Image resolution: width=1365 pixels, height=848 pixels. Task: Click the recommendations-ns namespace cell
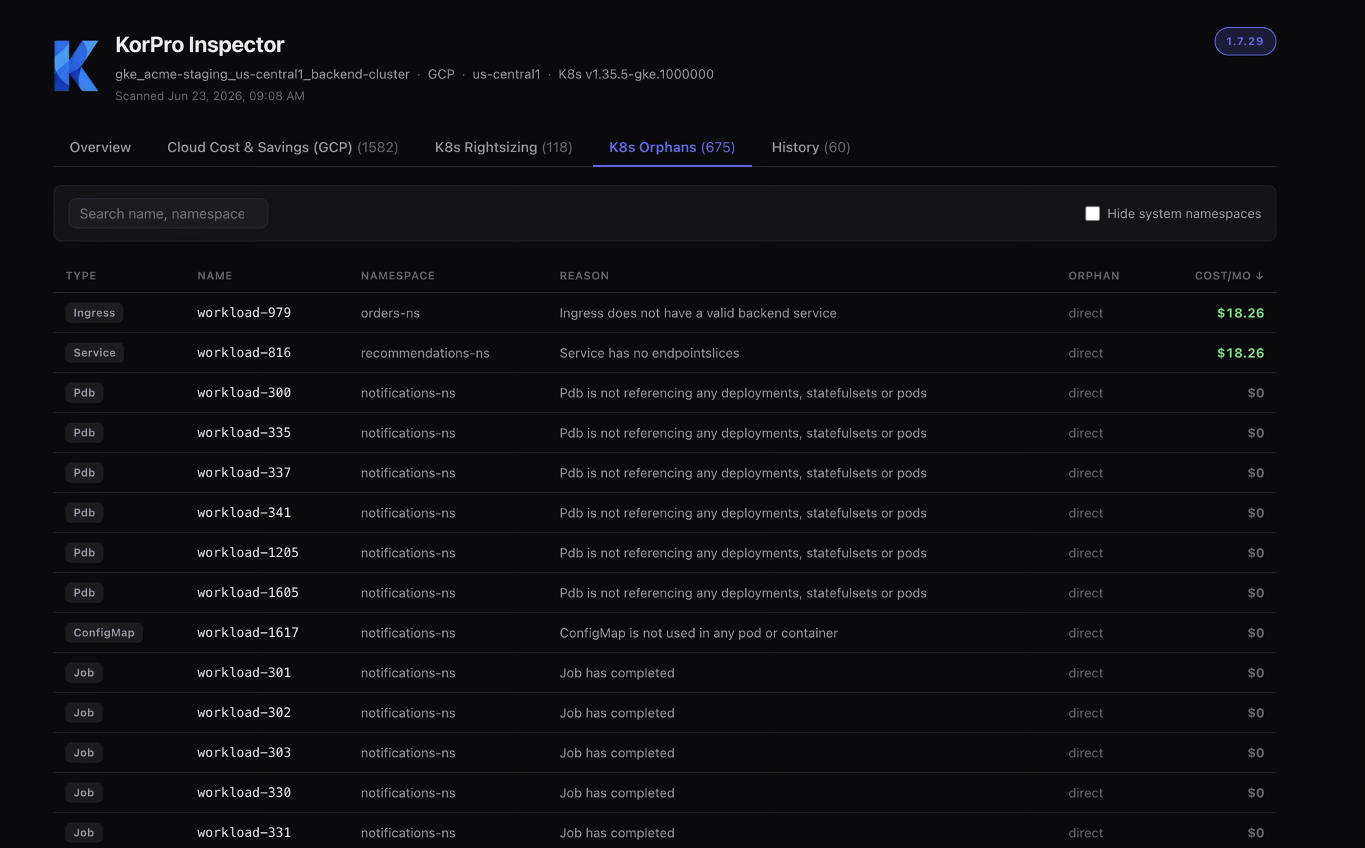425,353
